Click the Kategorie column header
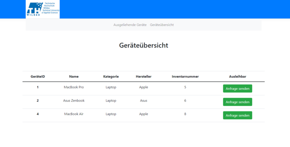 point(111,77)
